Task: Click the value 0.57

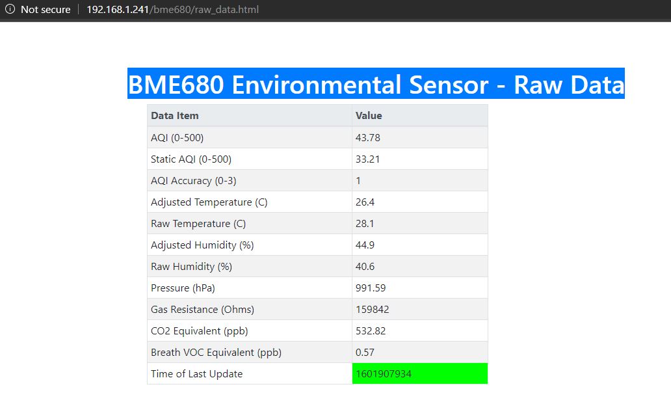Action: pyautogui.click(x=365, y=353)
